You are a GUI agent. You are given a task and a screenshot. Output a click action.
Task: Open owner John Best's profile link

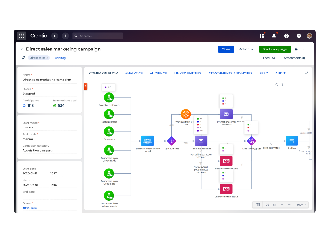(29, 207)
